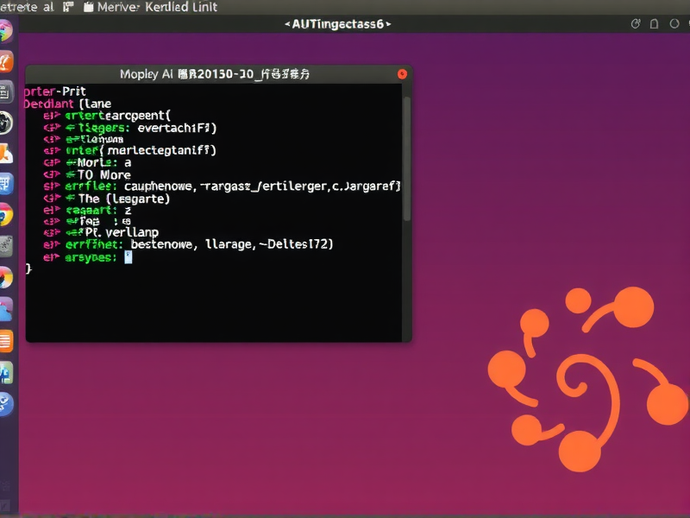Launch the gray document icon in the dock
Image resolution: width=690 pixels, height=518 pixels.
point(5,92)
